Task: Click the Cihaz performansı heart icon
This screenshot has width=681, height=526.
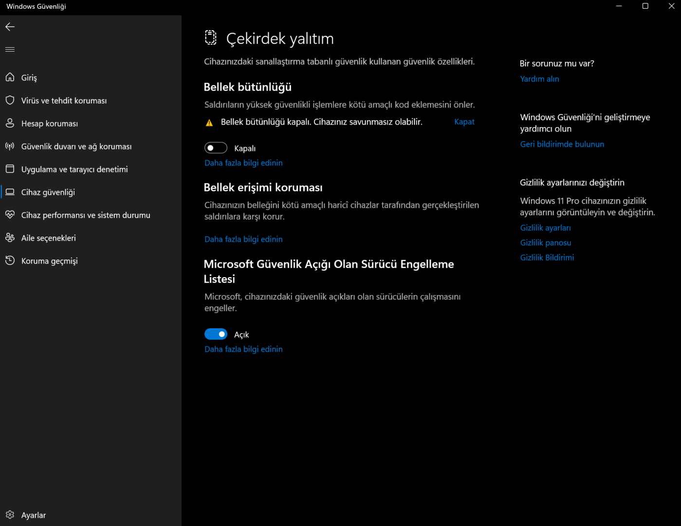Action: tap(10, 215)
